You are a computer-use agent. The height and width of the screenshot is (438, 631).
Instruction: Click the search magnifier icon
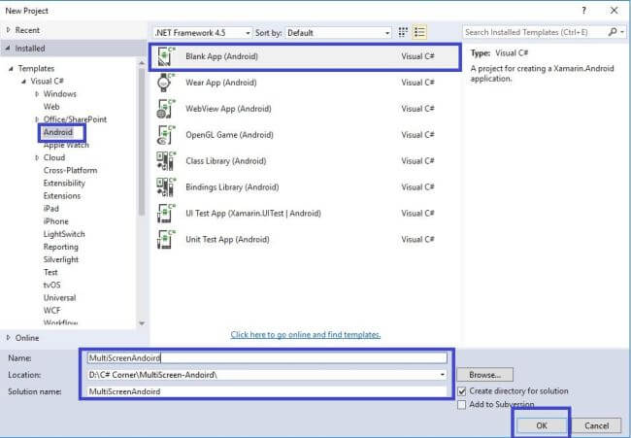point(613,32)
